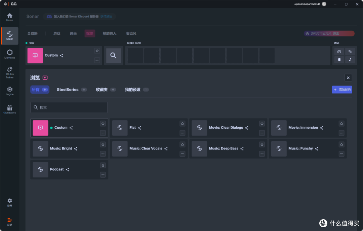Click the 添加新的 button

pyautogui.click(x=342, y=90)
